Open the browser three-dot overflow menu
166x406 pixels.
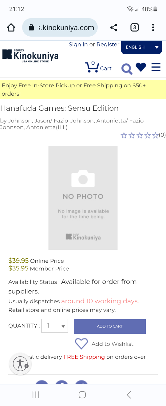pos(153,28)
